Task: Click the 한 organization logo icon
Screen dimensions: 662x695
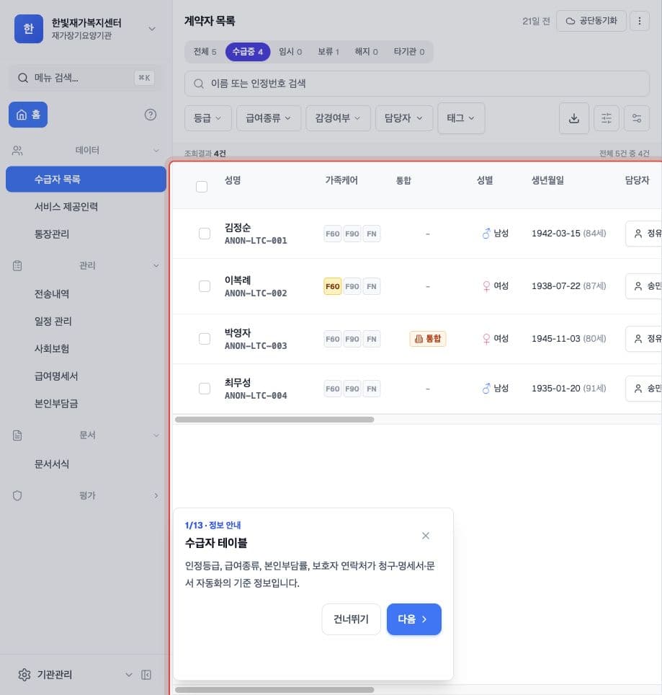Action: (x=29, y=29)
